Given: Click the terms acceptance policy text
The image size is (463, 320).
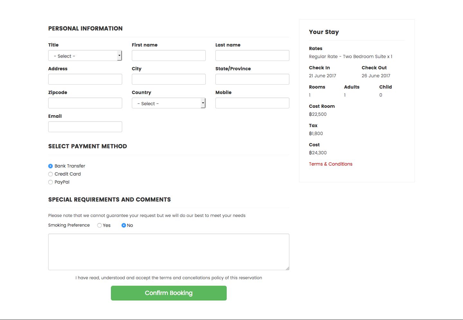Looking at the screenshot, I should pyautogui.click(x=168, y=278).
